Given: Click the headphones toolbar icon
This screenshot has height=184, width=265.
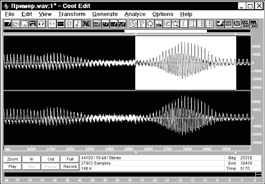Looking at the screenshot, I should point(41,24).
